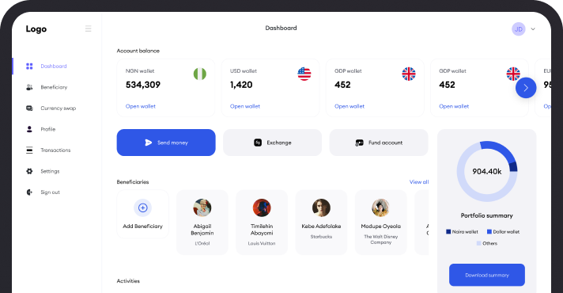Viewport: 563px width, 293px height.
Task: Open wallet link on NGN wallet
Action: click(141, 106)
